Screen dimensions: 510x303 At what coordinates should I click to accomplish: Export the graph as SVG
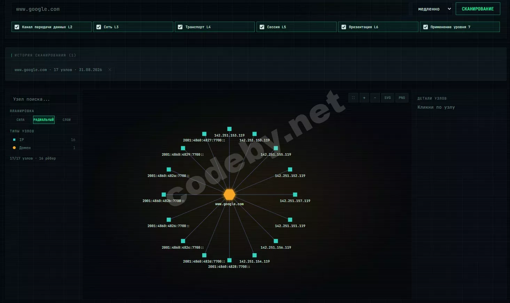point(387,98)
